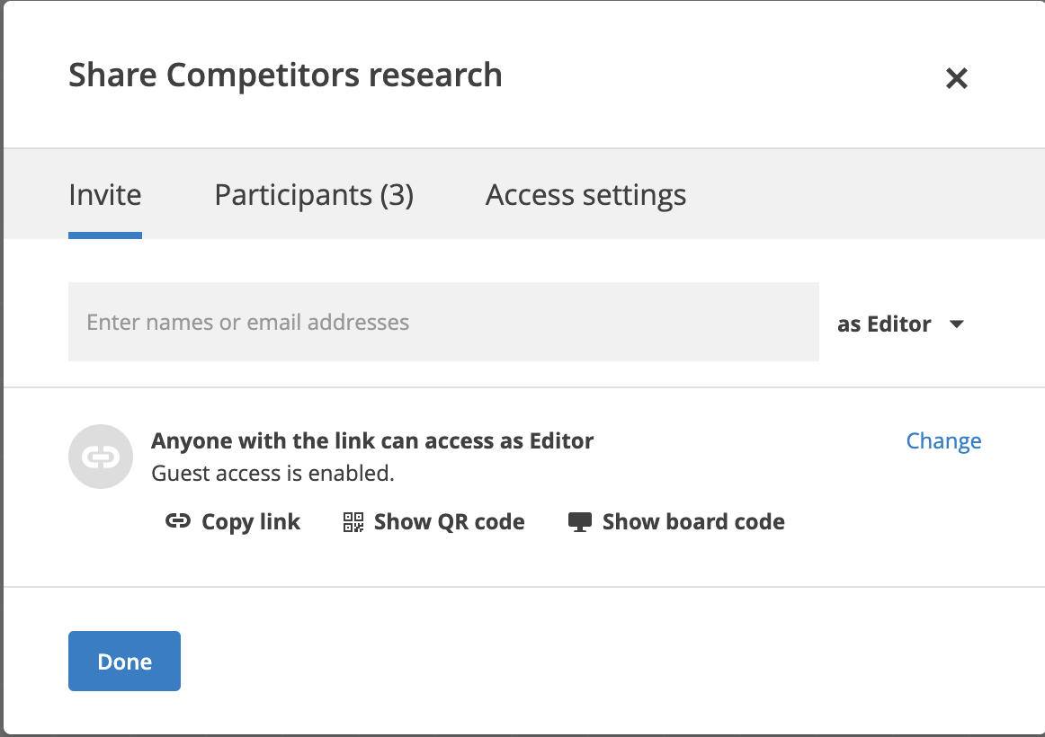Expand the invite permission selector
Screen dimensions: 1045x737
899,324
